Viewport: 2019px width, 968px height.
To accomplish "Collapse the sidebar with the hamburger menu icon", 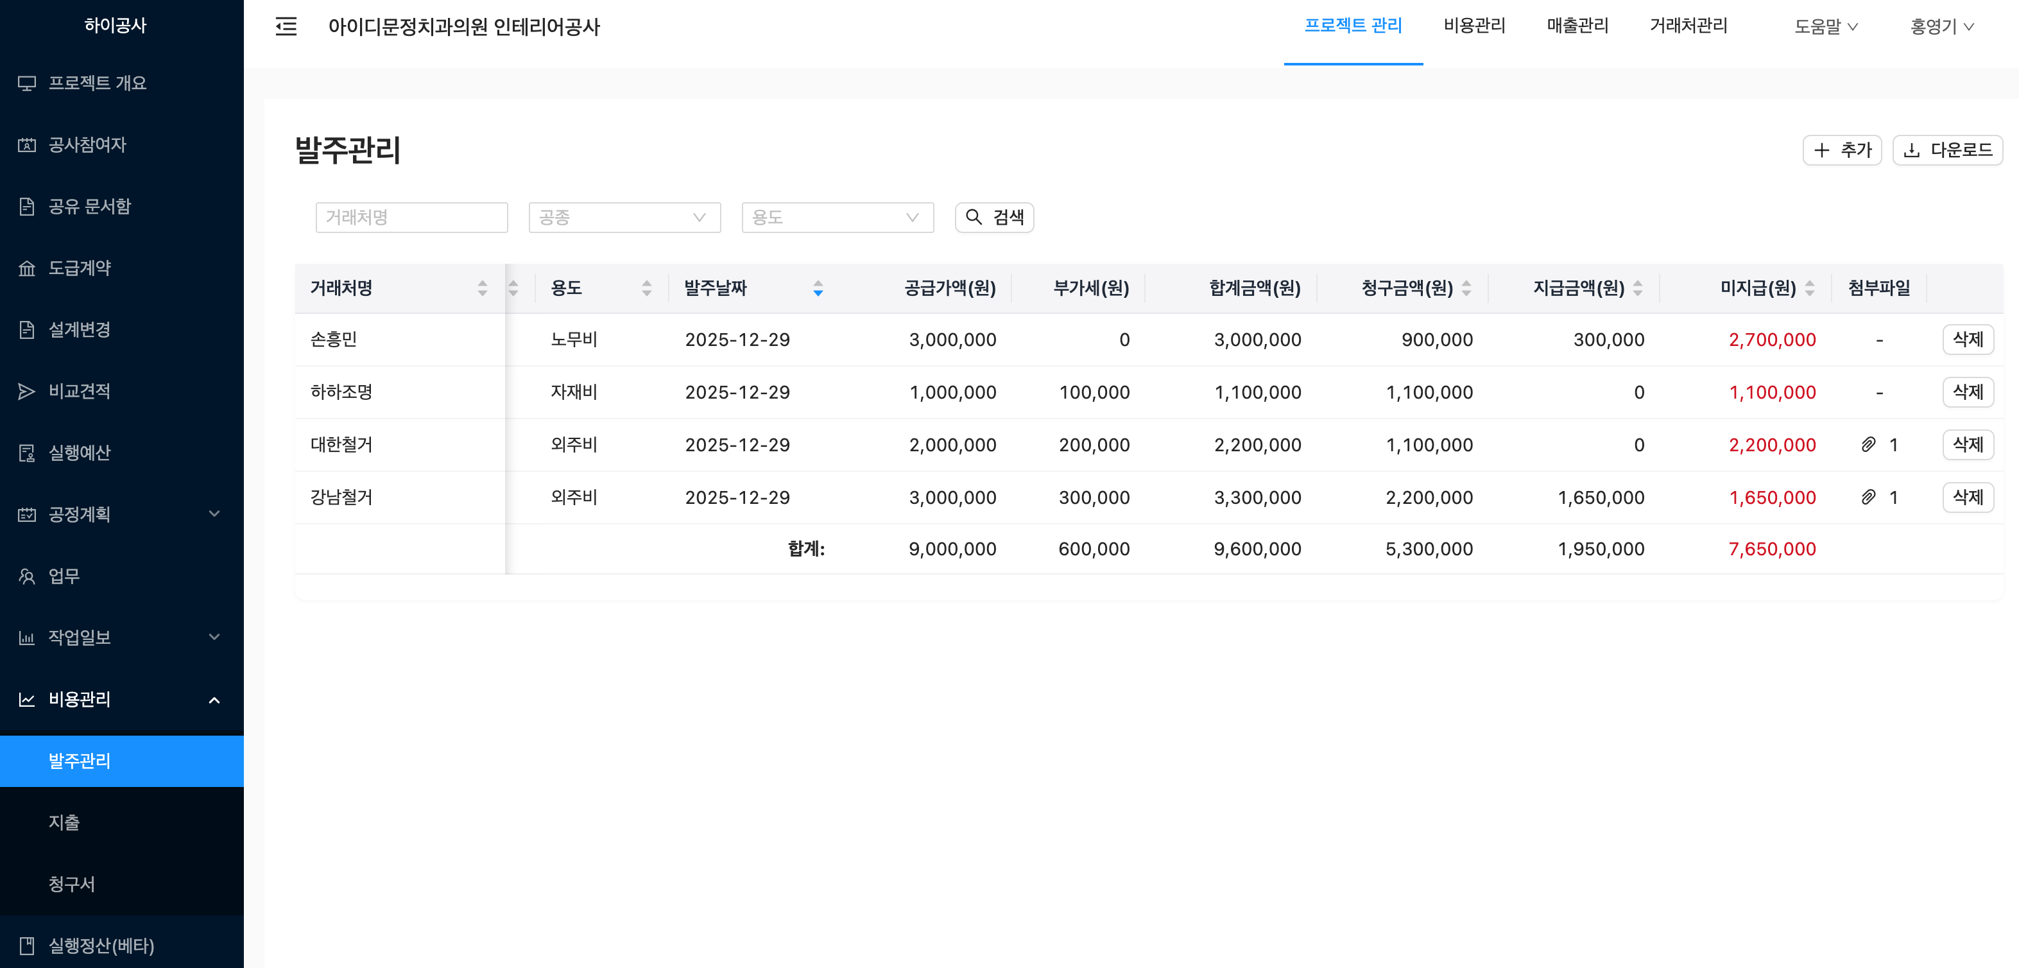I will (x=286, y=27).
